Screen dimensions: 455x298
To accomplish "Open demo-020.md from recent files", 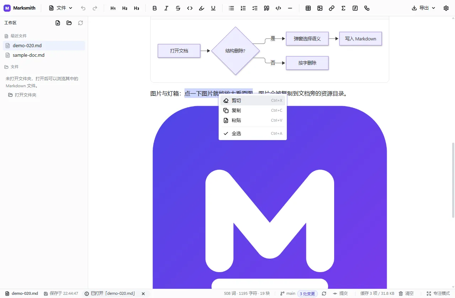I will point(44,46).
